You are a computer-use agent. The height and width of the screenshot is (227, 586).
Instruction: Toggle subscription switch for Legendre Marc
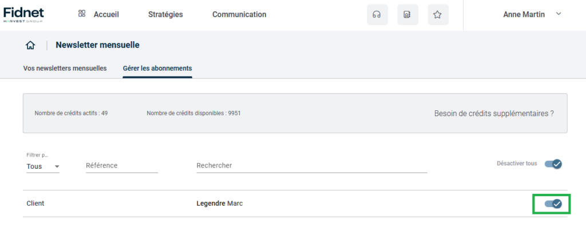[x=553, y=204]
